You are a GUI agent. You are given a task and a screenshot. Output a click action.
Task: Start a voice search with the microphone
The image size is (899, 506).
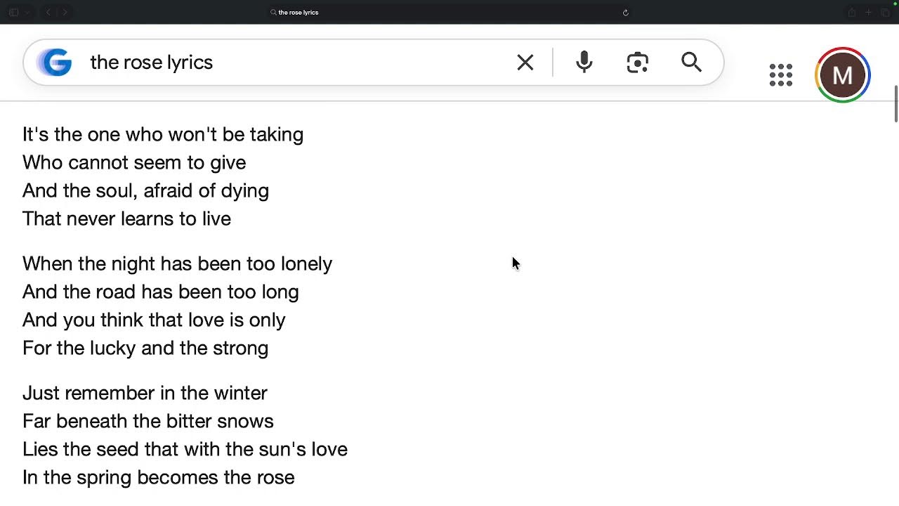(x=584, y=63)
